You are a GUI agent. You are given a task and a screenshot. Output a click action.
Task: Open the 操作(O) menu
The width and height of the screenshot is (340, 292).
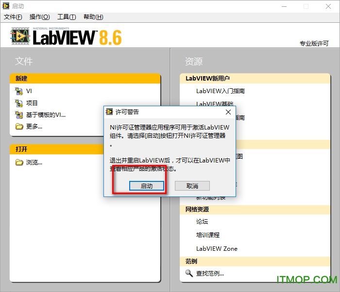pos(40,17)
